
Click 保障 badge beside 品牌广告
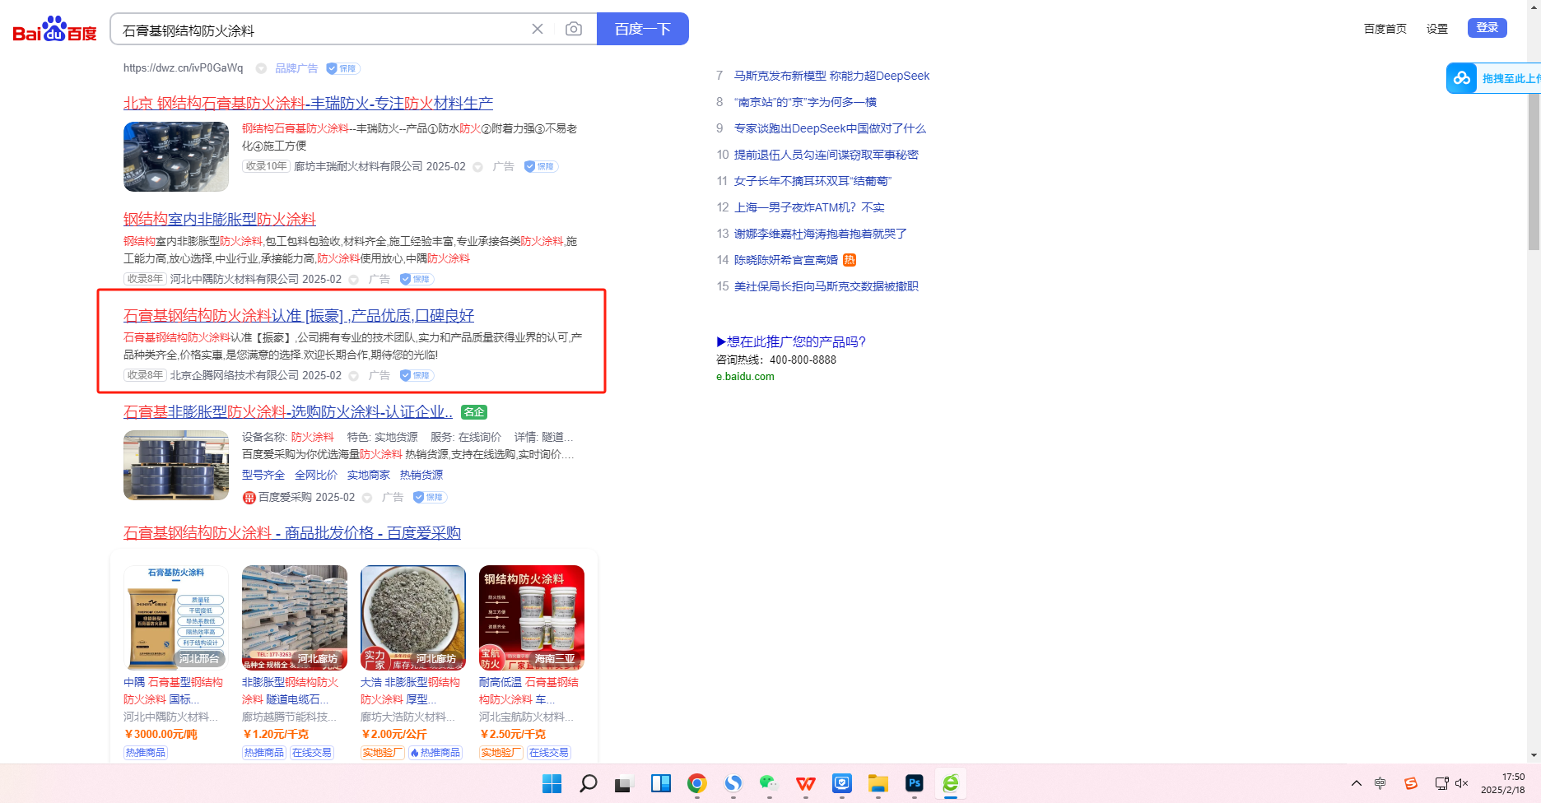click(342, 68)
